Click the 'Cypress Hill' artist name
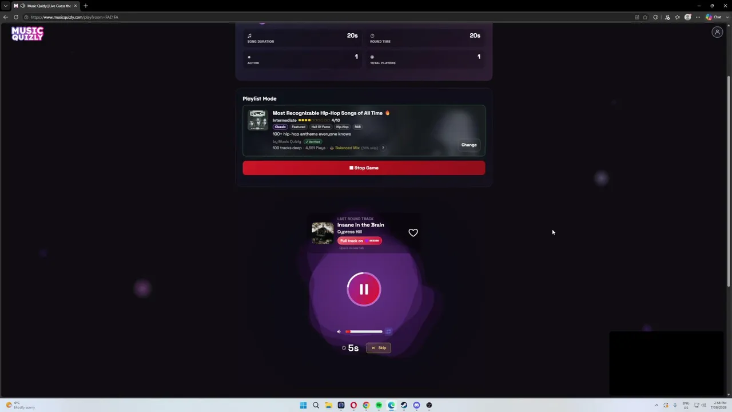The width and height of the screenshot is (732, 412). click(x=349, y=232)
